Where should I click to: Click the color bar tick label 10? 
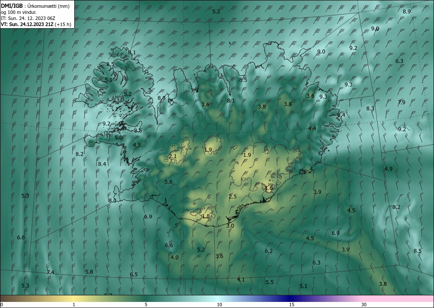click(x=219, y=305)
